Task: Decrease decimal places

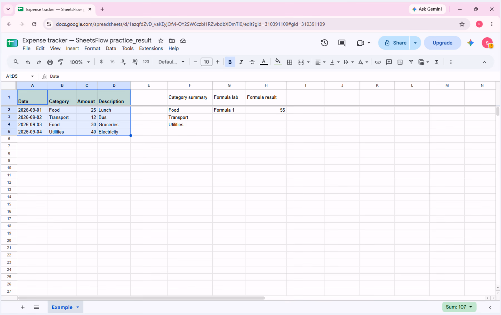Action: point(123,62)
